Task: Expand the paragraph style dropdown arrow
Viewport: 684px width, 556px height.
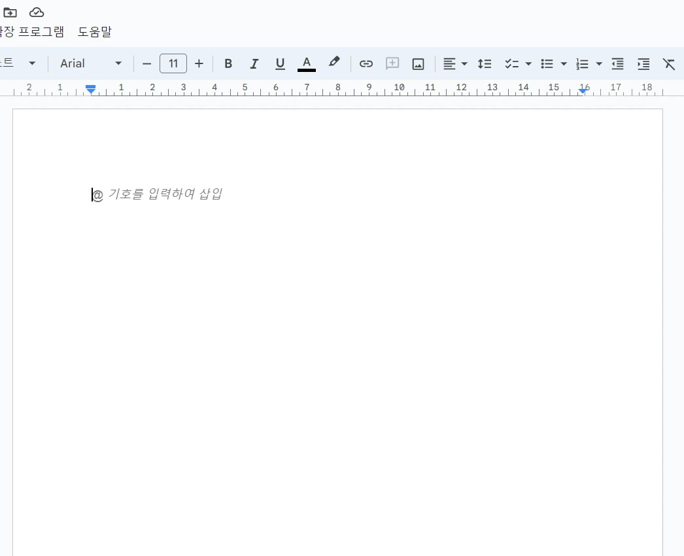Action: 32,63
